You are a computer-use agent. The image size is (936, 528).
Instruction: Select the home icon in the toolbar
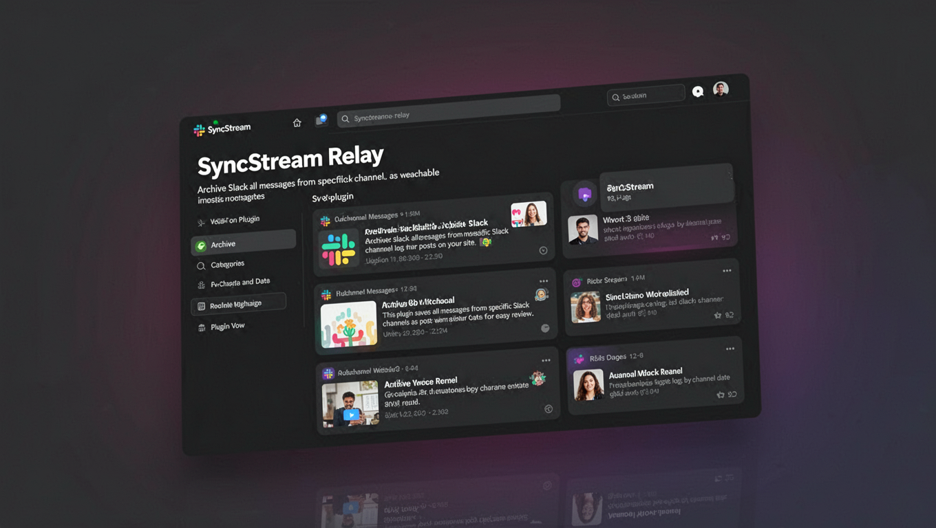click(x=297, y=122)
